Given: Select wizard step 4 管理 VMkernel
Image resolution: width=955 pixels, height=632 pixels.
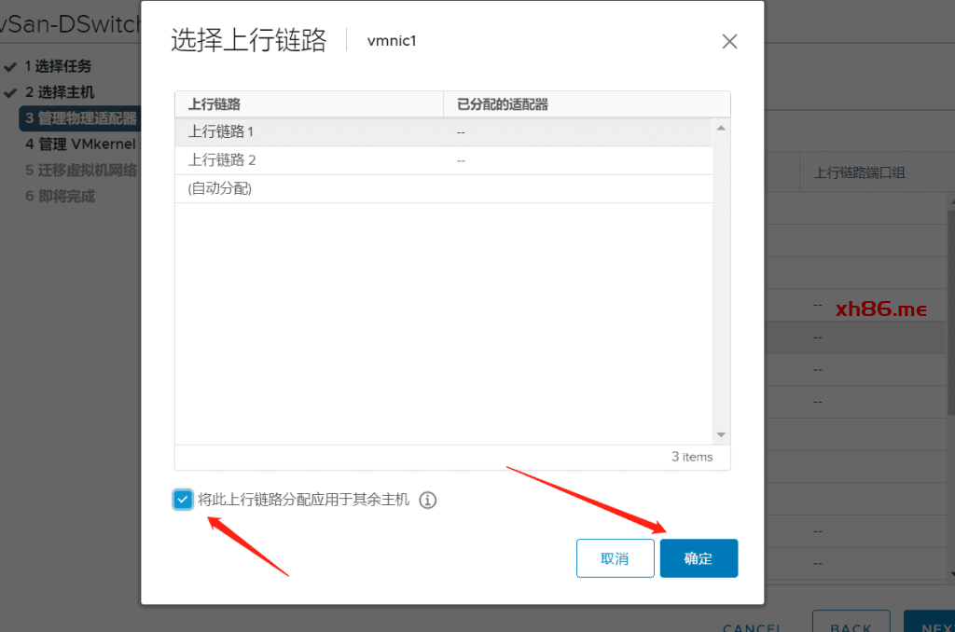Looking at the screenshot, I should (80, 144).
